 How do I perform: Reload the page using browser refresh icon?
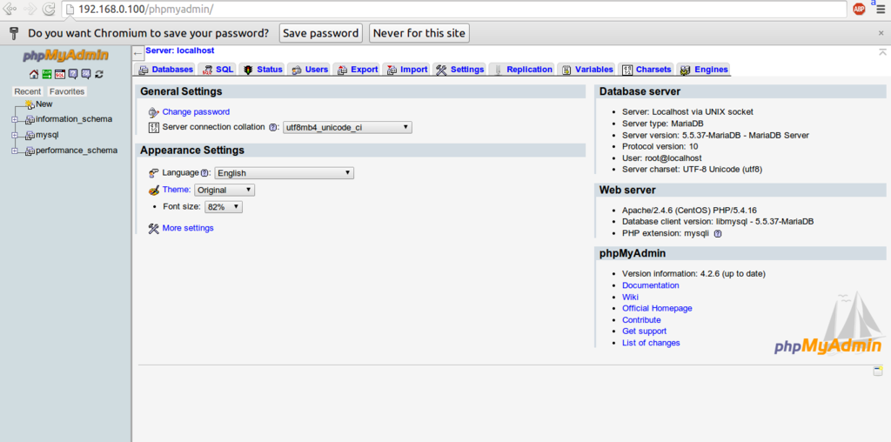tap(49, 10)
